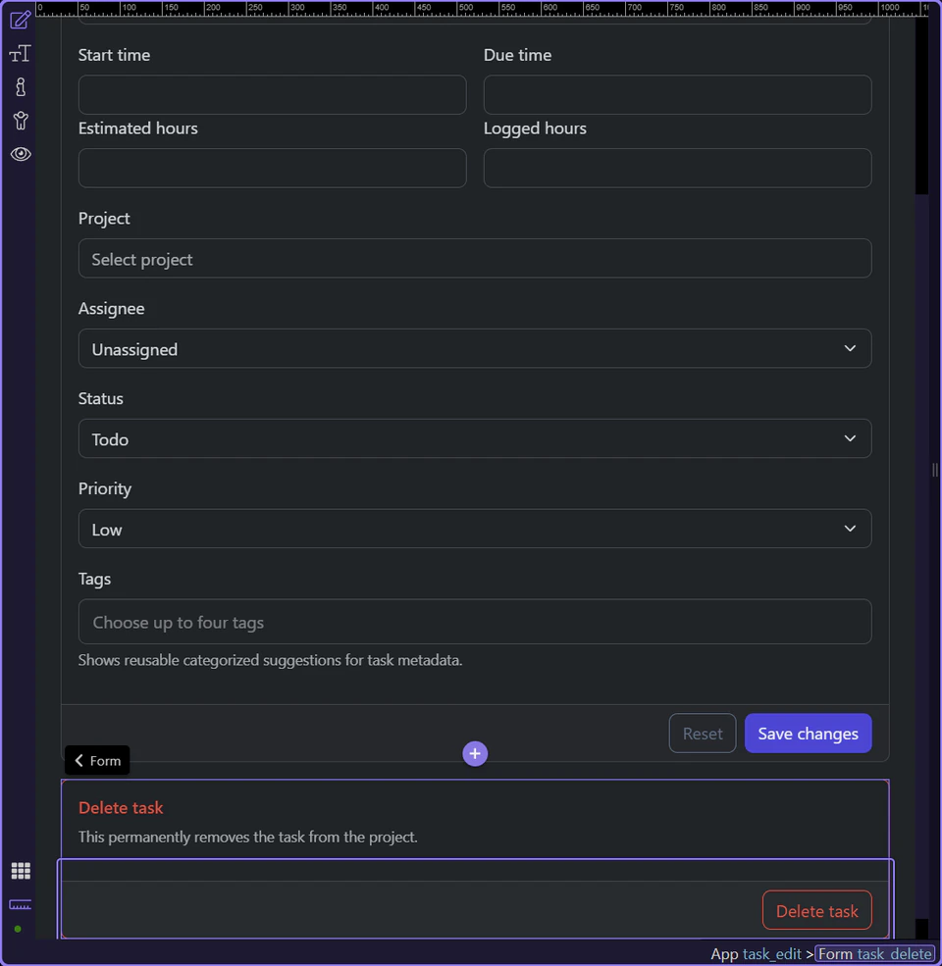Viewport: 942px width, 966px height.
Task: Click the red Delete task button
Action: pos(816,910)
